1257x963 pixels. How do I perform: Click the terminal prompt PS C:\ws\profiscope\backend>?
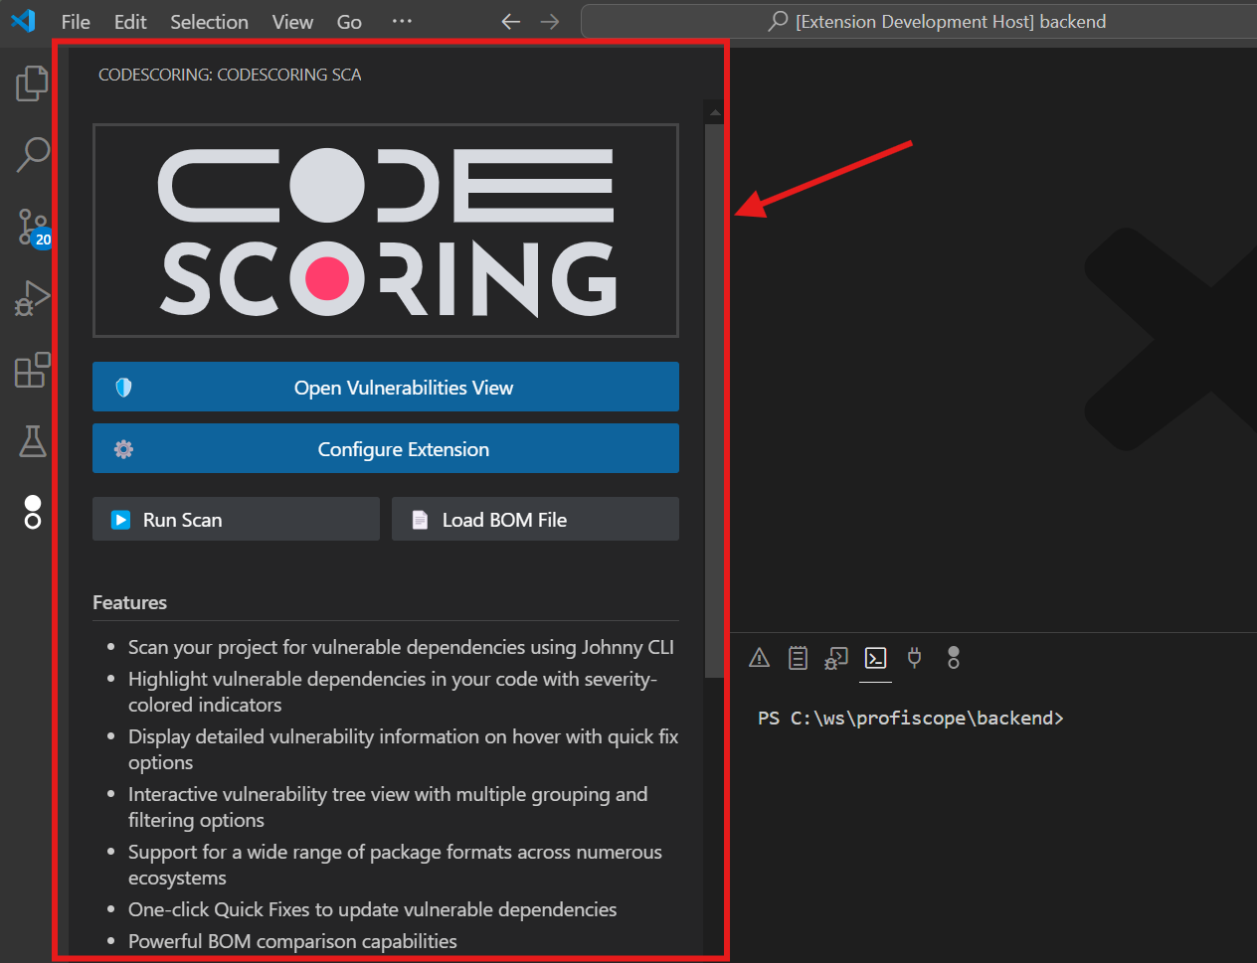coord(911,719)
